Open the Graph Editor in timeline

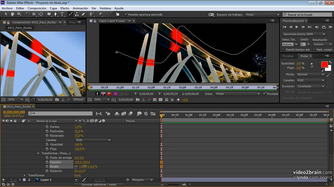[x=153, y=113]
